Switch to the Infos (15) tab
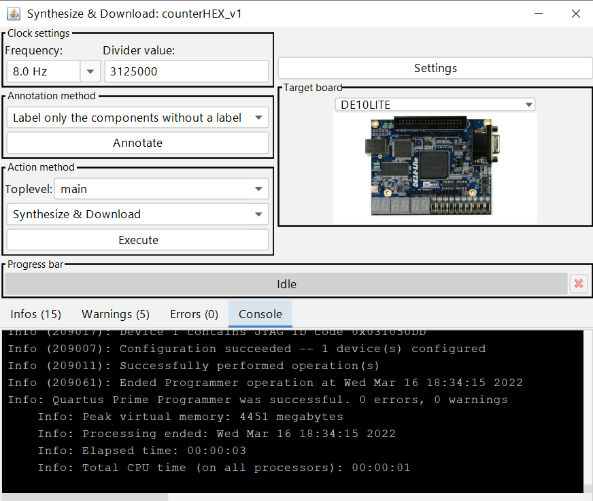Viewport: 593px width, 501px height. pos(36,314)
